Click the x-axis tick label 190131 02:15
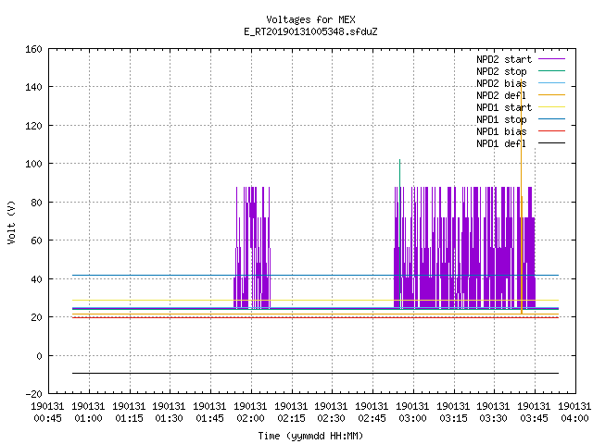The image size is (593, 444). [291, 413]
